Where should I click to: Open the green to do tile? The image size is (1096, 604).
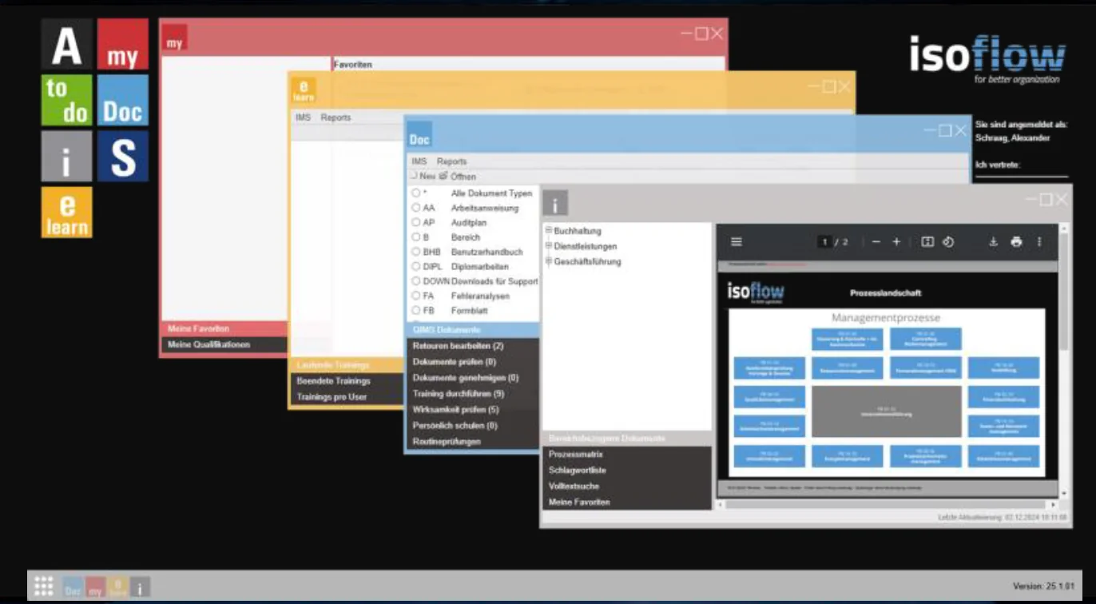coord(66,101)
